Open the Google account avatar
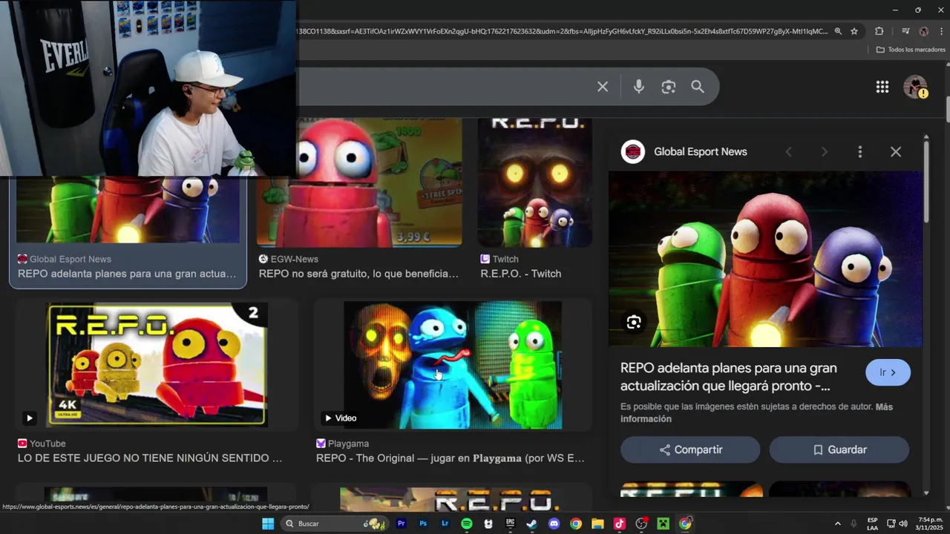 [x=915, y=87]
